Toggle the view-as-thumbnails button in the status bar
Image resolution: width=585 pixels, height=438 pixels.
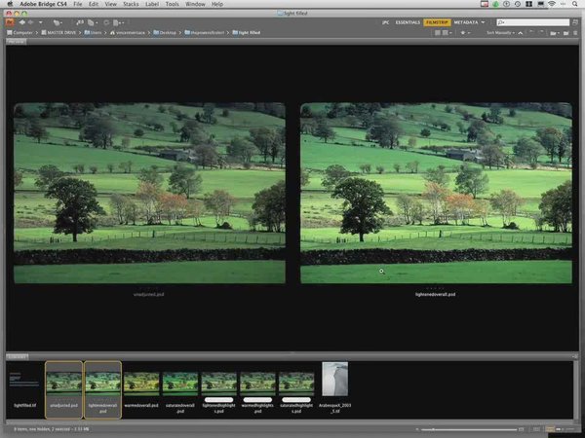click(x=549, y=427)
